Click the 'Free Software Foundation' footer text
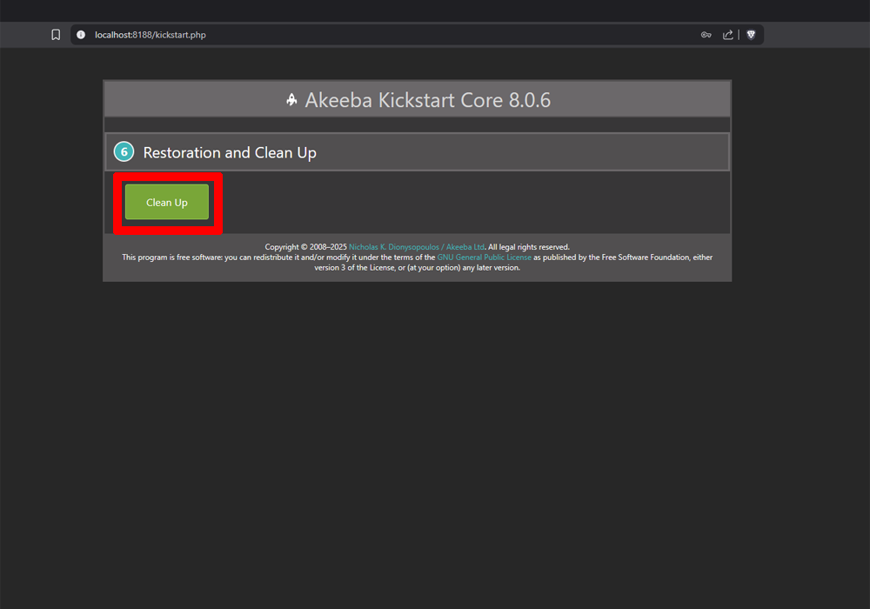The image size is (870, 609). pos(639,258)
